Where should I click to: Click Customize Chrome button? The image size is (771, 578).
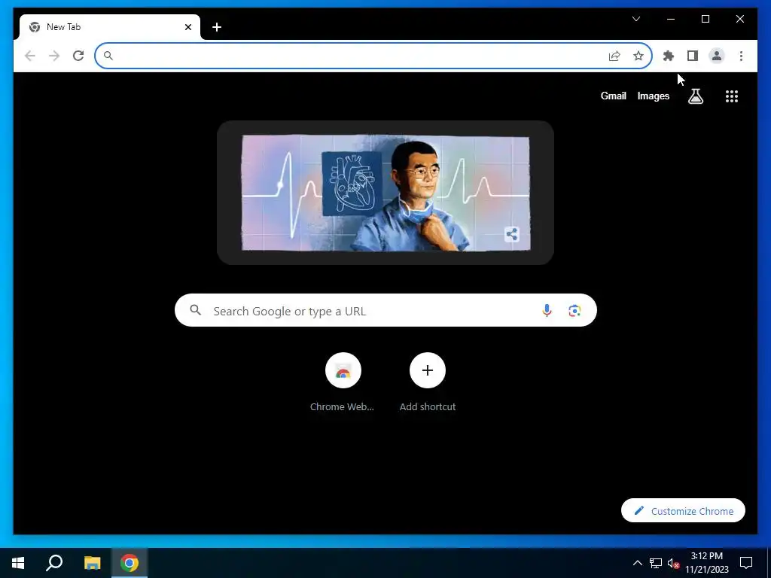click(x=683, y=511)
